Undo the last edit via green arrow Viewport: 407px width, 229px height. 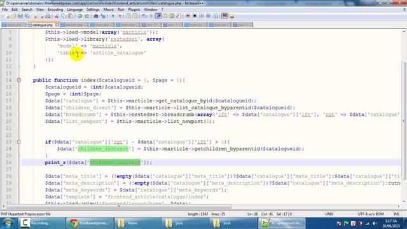[x=79, y=16]
